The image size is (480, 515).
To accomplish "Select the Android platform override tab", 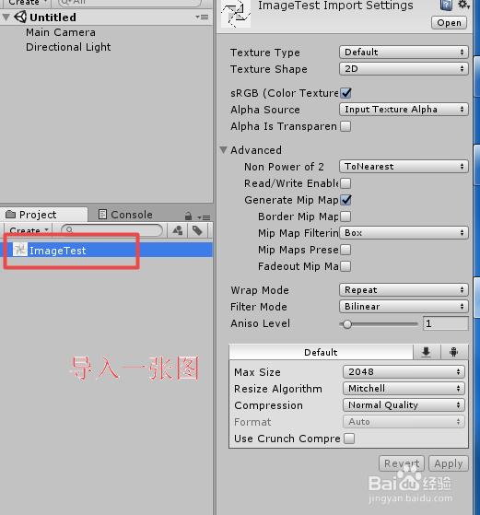I will tap(454, 352).
